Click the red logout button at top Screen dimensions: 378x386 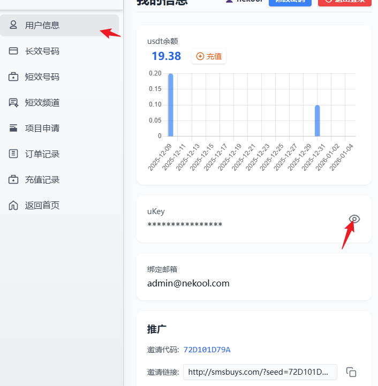(x=344, y=2)
